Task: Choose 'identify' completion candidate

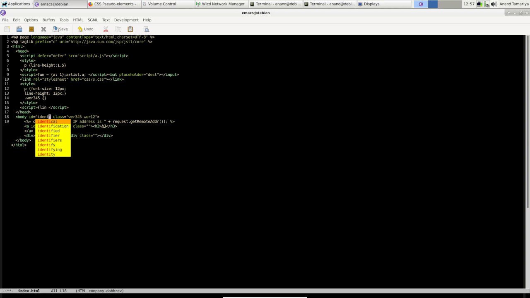Action: coord(53,145)
